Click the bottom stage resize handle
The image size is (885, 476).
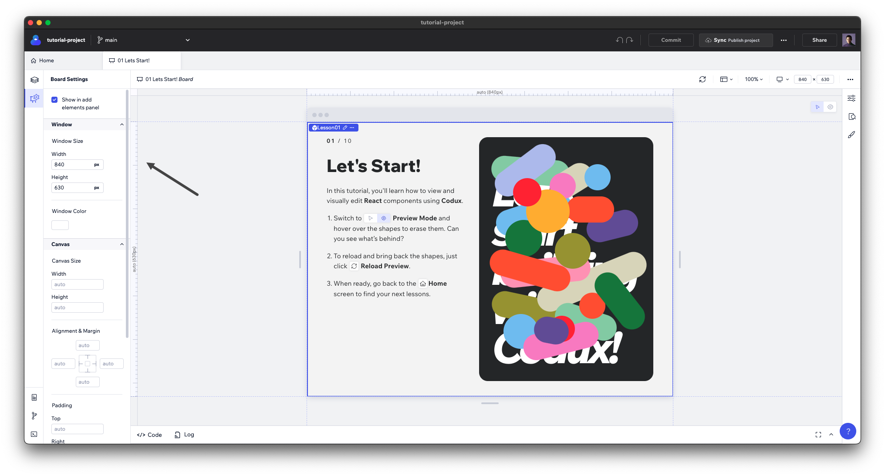(490, 403)
